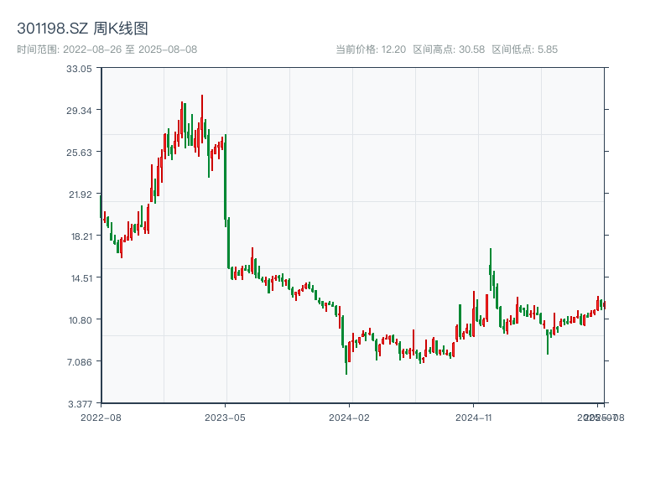Image resolution: width=671 pixels, height=503 pixels.
Task: Click the 区间高点 30.58 label
Action: coord(449,49)
